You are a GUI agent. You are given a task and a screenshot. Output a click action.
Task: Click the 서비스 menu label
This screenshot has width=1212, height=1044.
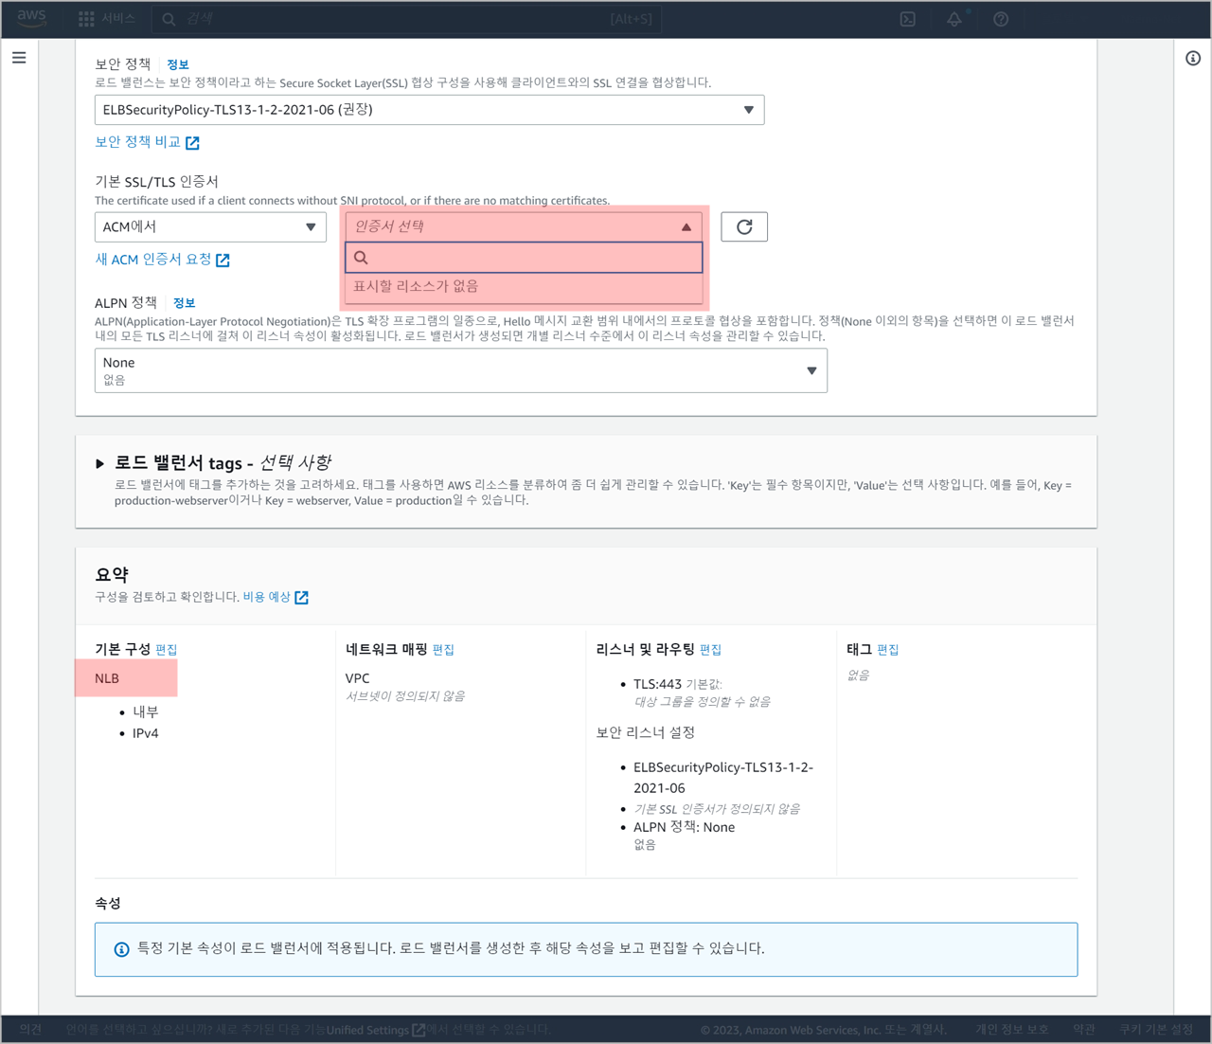tap(119, 19)
